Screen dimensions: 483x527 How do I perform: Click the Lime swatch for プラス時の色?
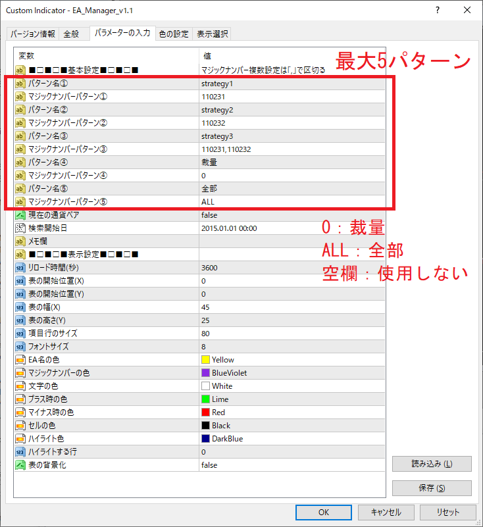click(205, 399)
